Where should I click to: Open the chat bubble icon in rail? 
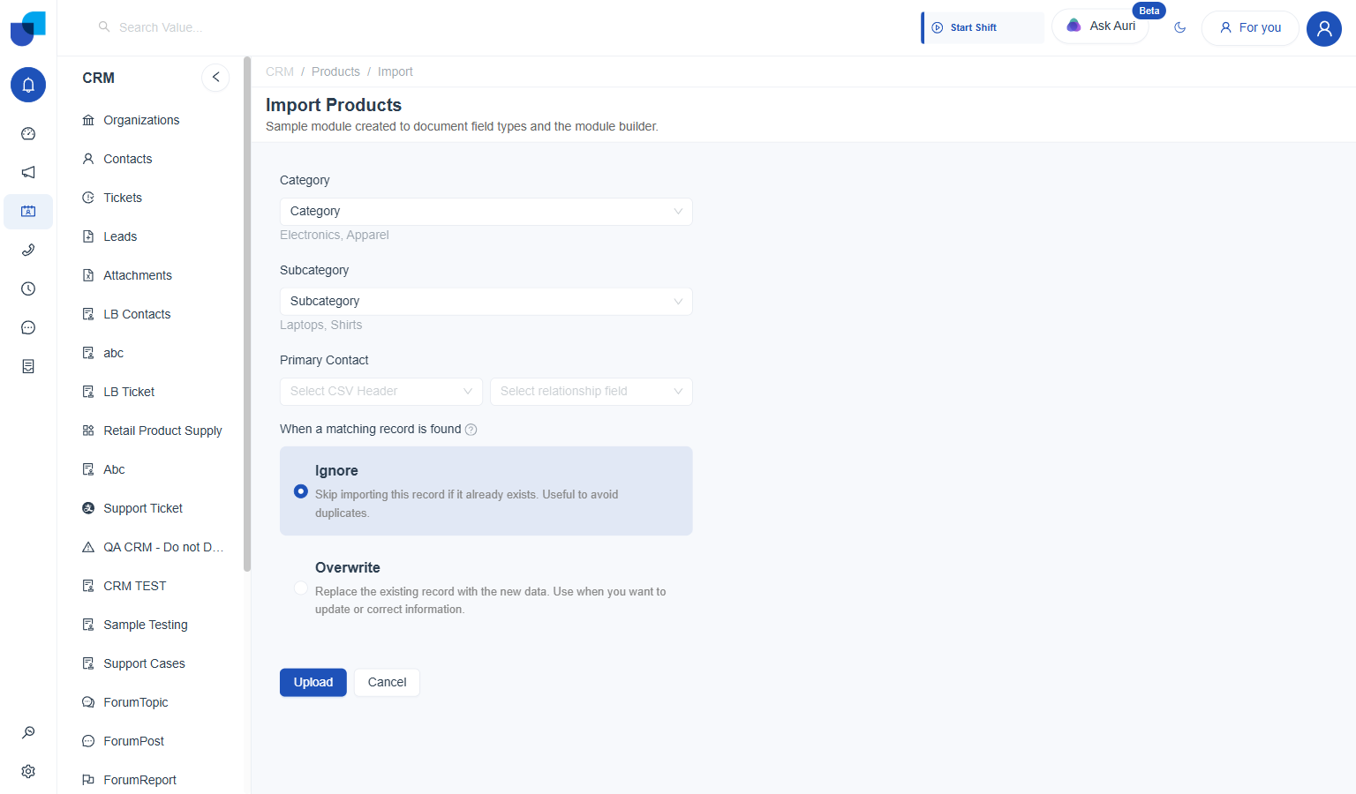(x=28, y=328)
